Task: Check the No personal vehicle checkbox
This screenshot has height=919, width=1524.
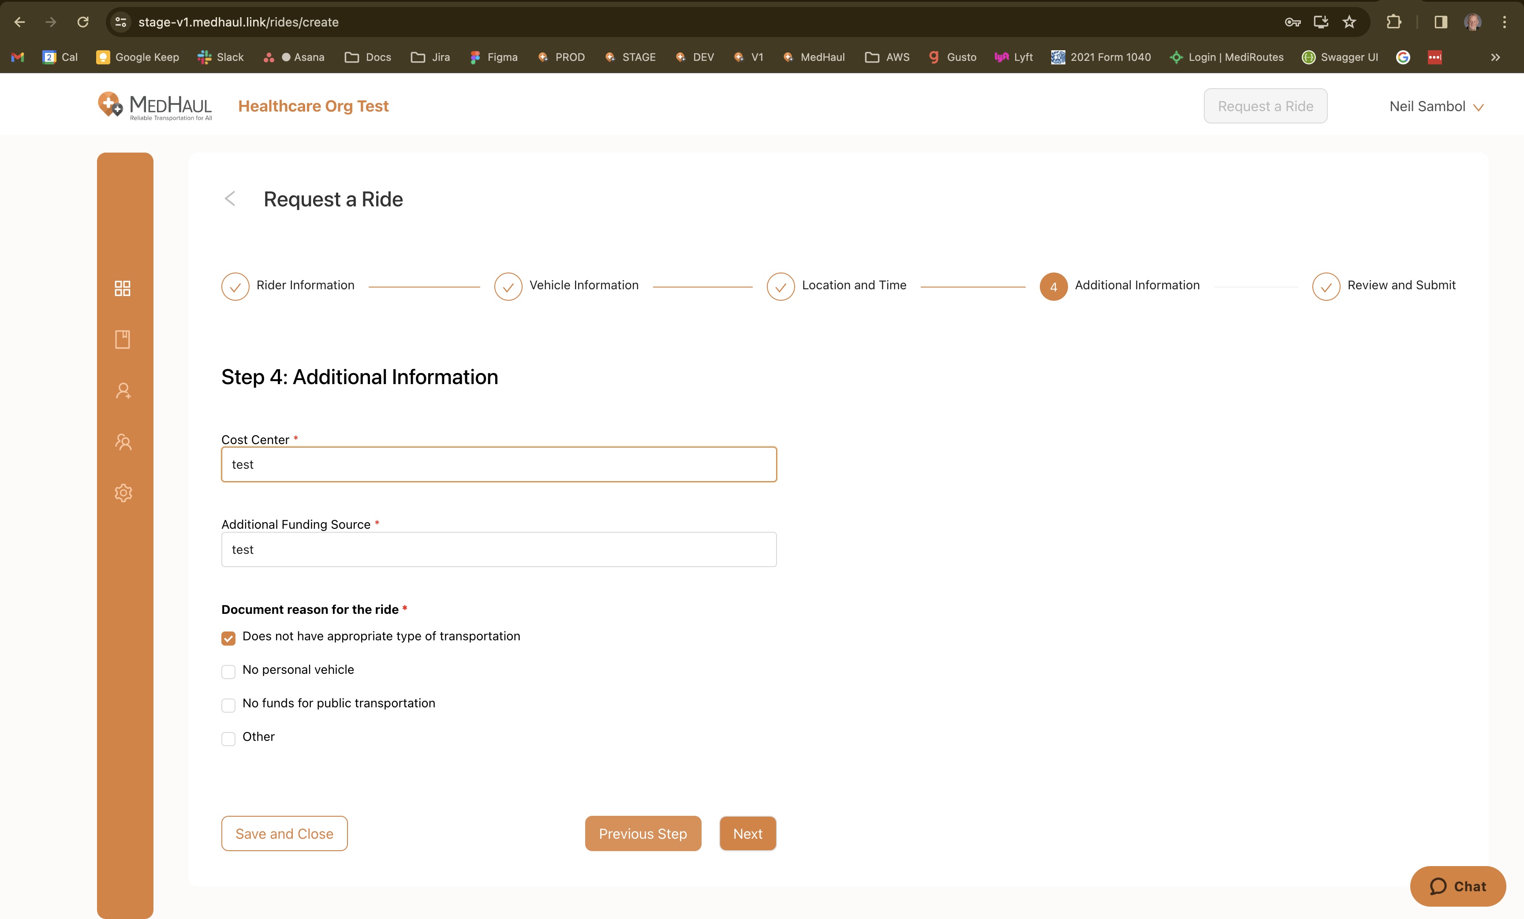Action: tap(228, 672)
